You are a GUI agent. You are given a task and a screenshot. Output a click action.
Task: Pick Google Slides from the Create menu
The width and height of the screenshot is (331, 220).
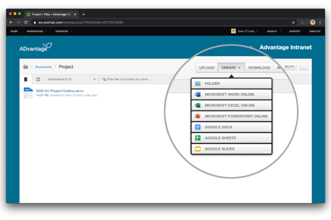[231, 149]
